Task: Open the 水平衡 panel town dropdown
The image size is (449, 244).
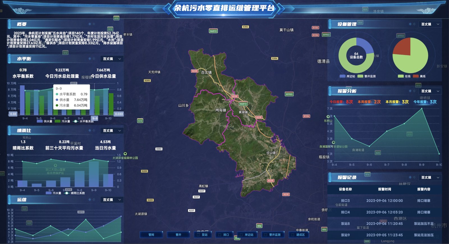Action: [112, 59]
